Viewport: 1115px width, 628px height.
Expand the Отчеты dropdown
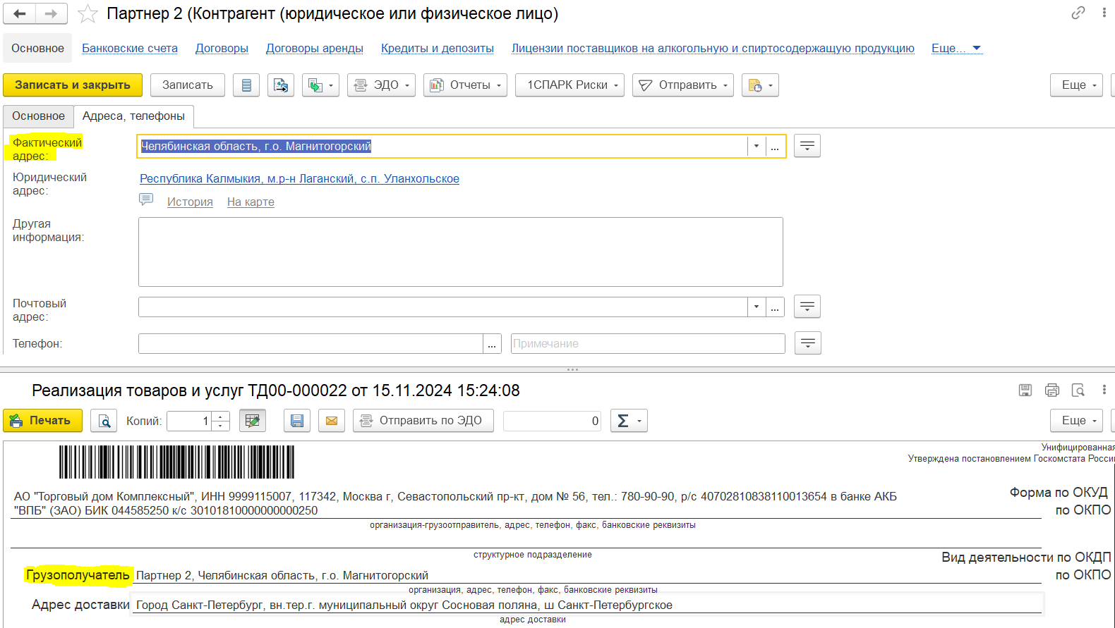point(466,85)
